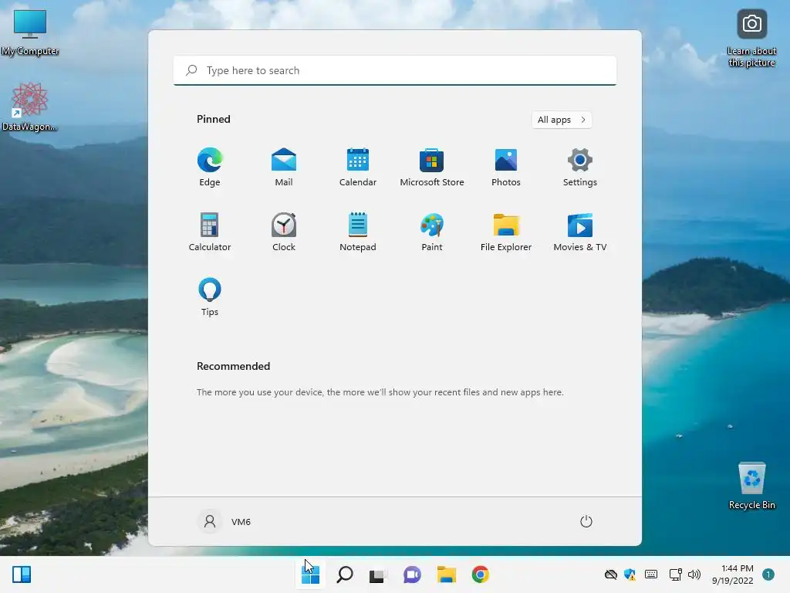The image size is (790, 593).
Task: Open File Explorer on the taskbar
Action: pyautogui.click(x=447, y=574)
